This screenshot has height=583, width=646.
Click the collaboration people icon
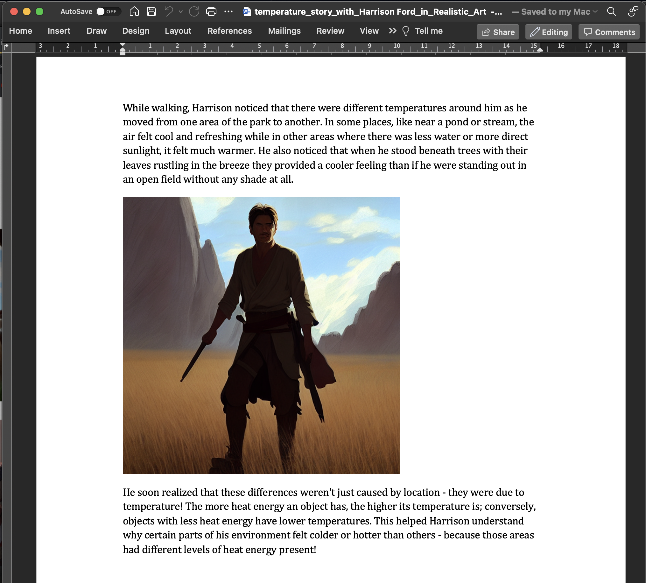click(x=633, y=12)
